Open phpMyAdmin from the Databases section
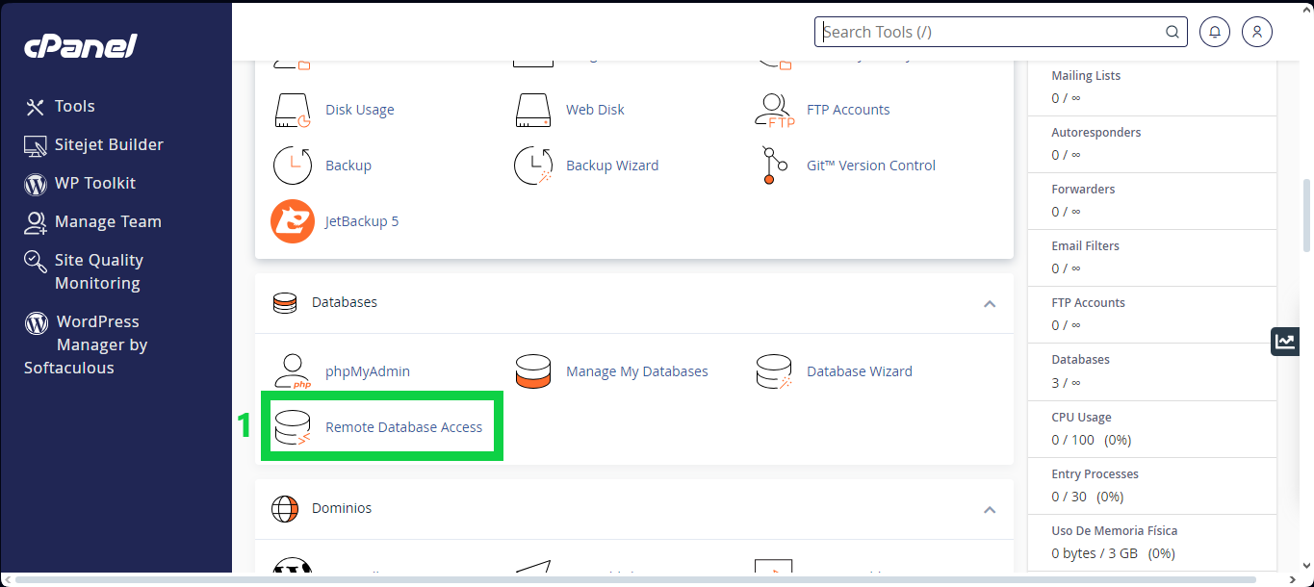This screenshot has width=1314, height=587. point(368,370)
